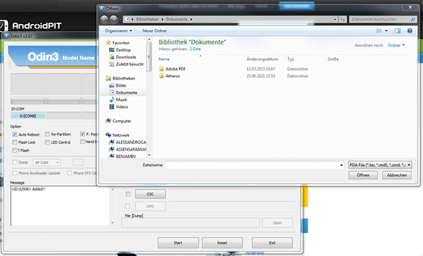Viewport: 423px width, 256px height.
Task: Select the ASSENSARAWAI network computer icon
Action: point(112,149)
